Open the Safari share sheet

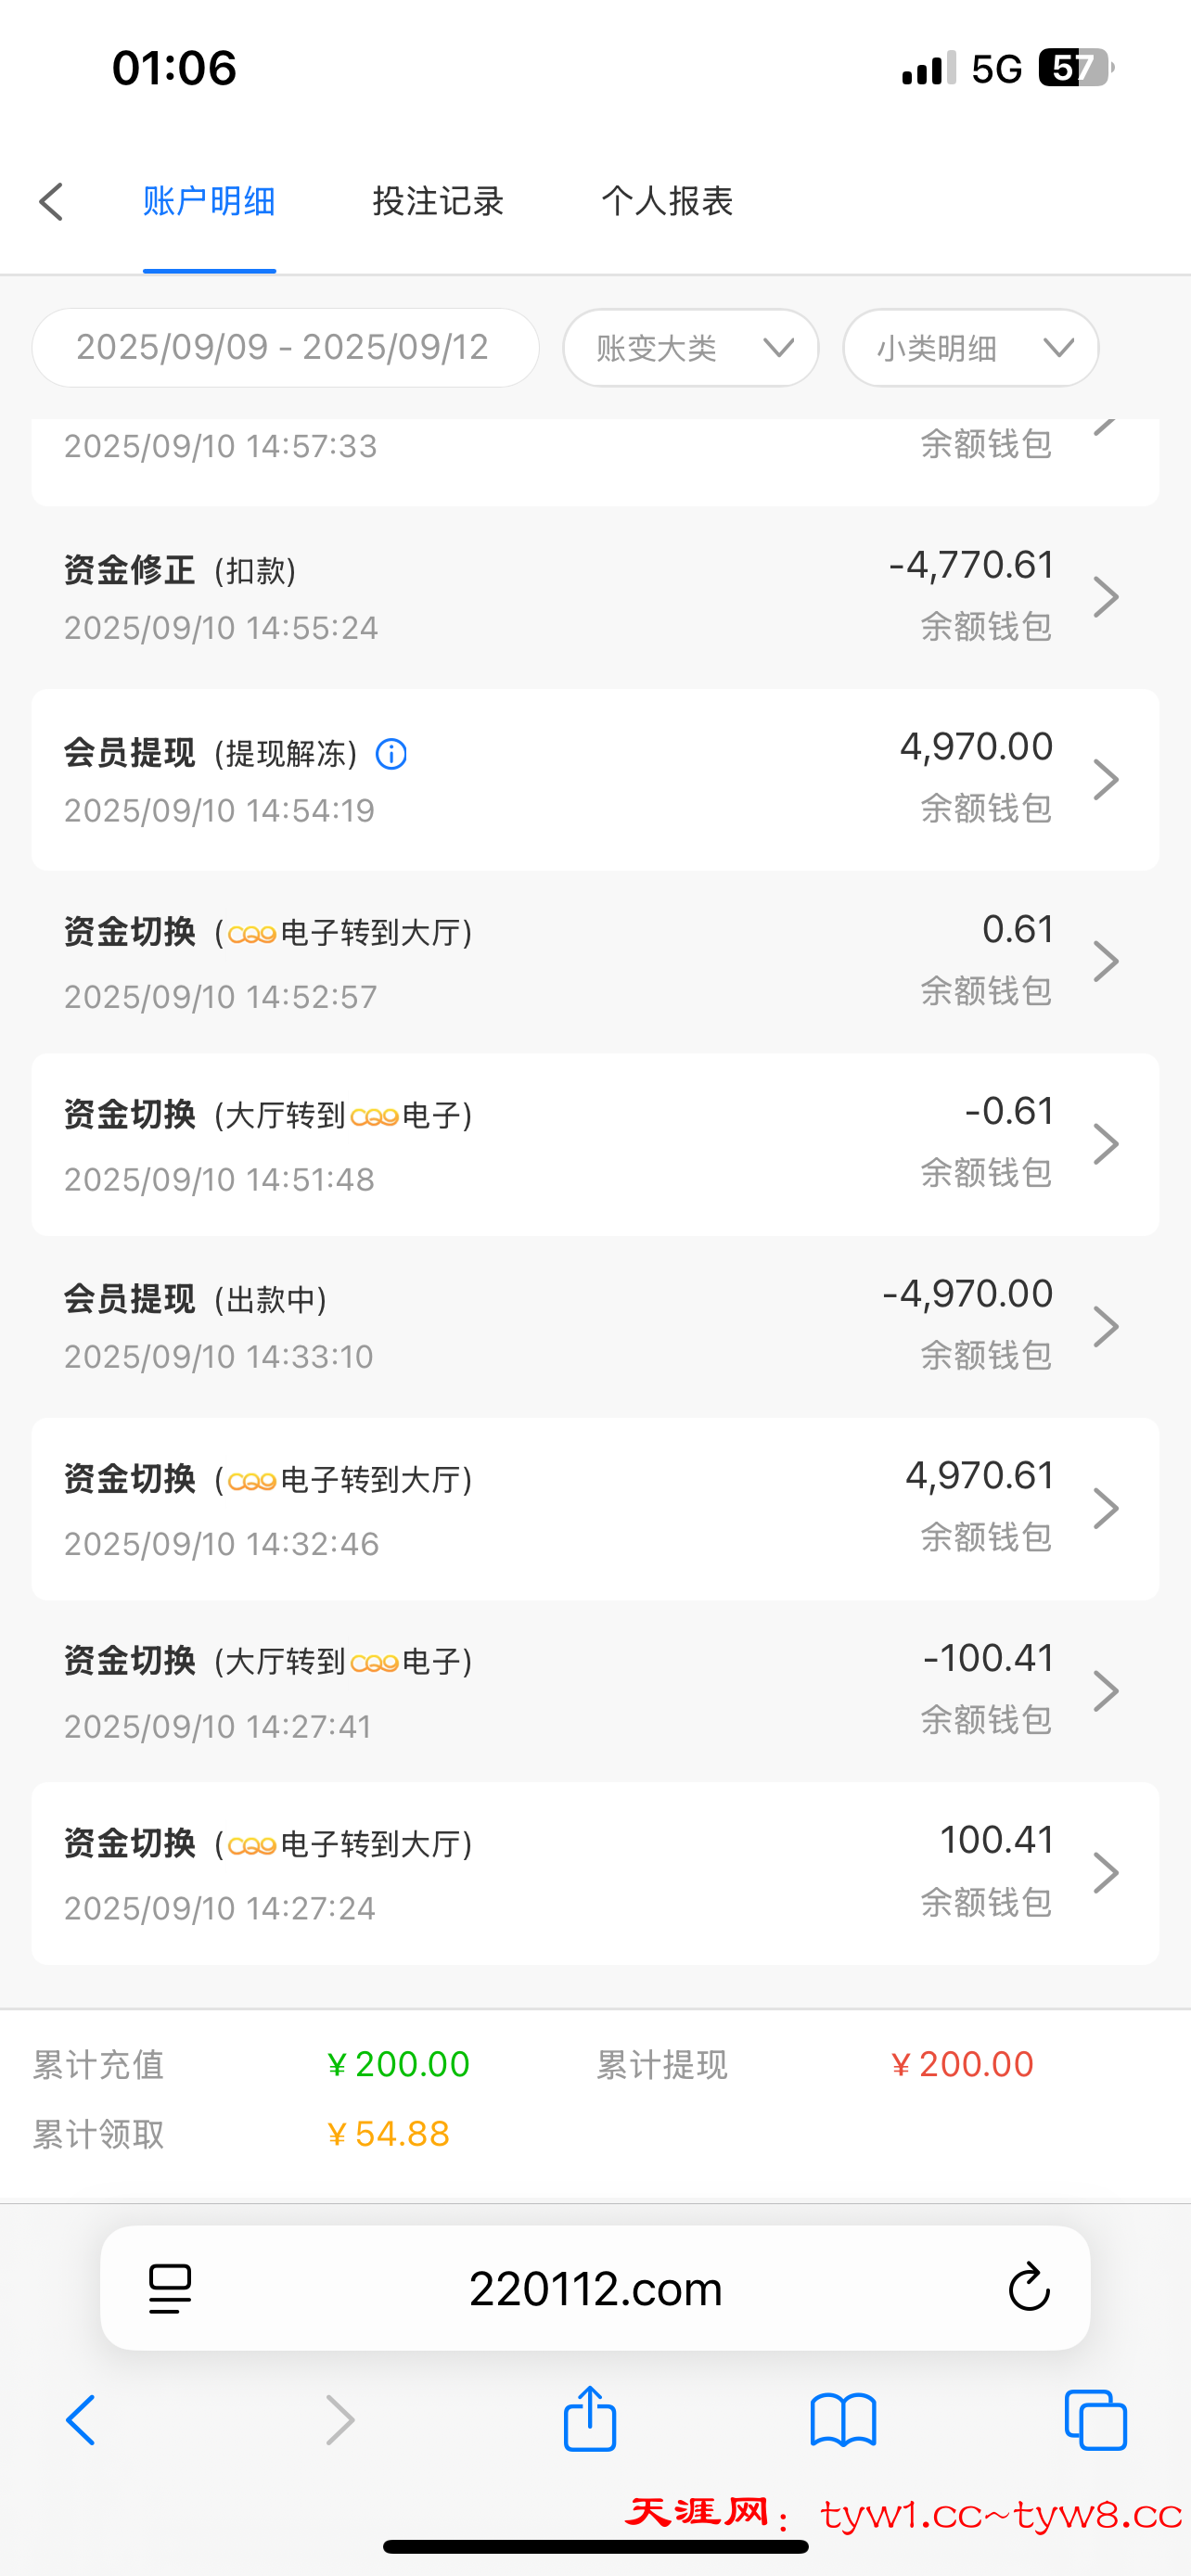590,2418
